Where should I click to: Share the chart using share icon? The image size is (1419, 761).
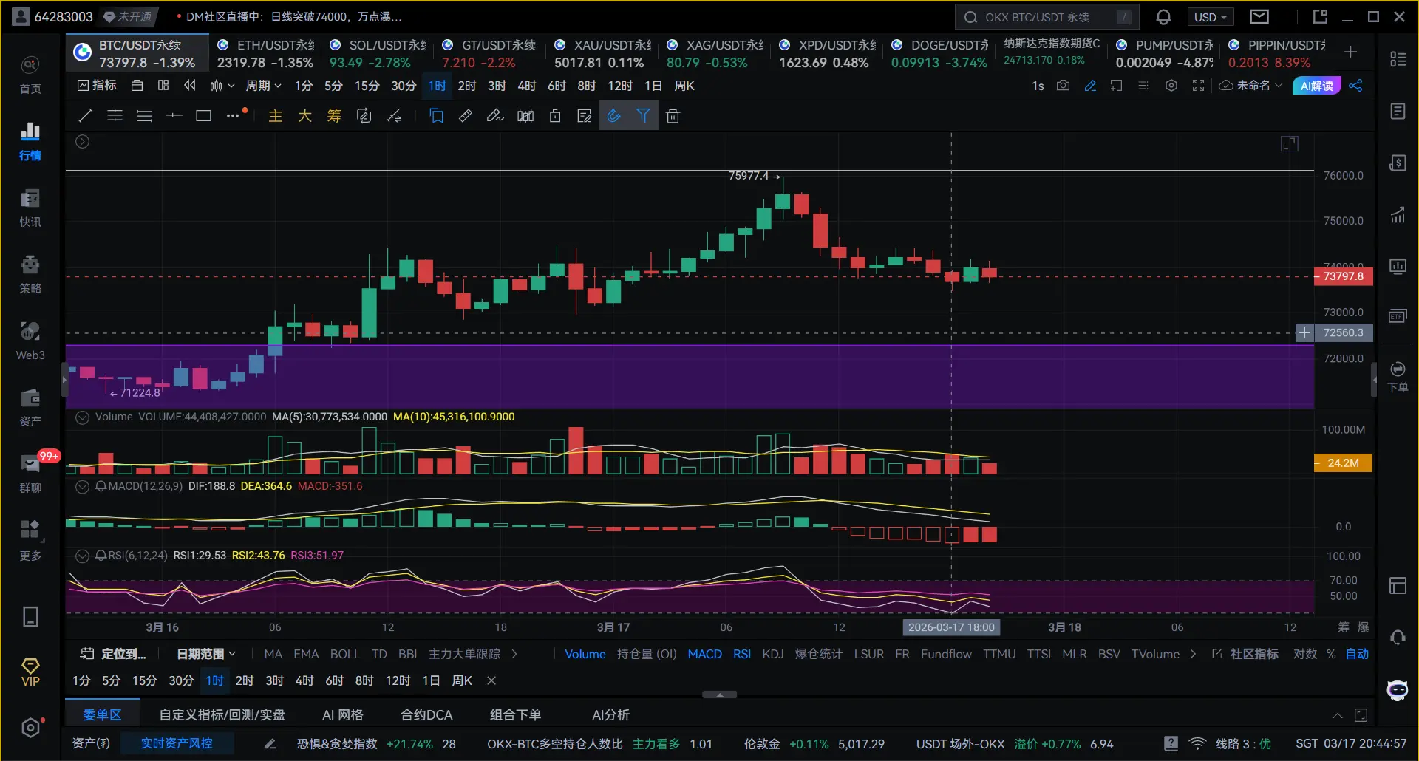[1355, 86]
